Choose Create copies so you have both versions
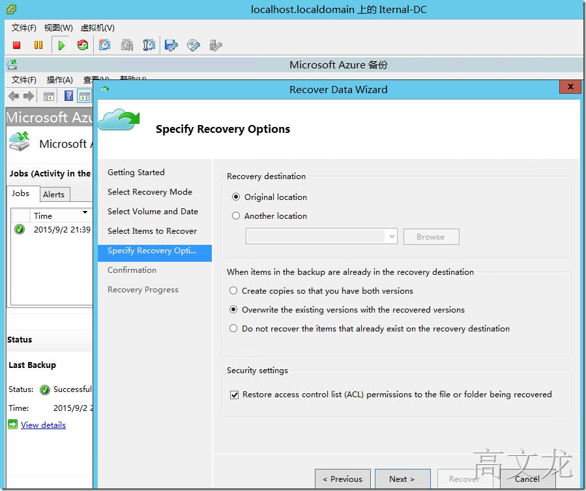 [x=233, y=290]
